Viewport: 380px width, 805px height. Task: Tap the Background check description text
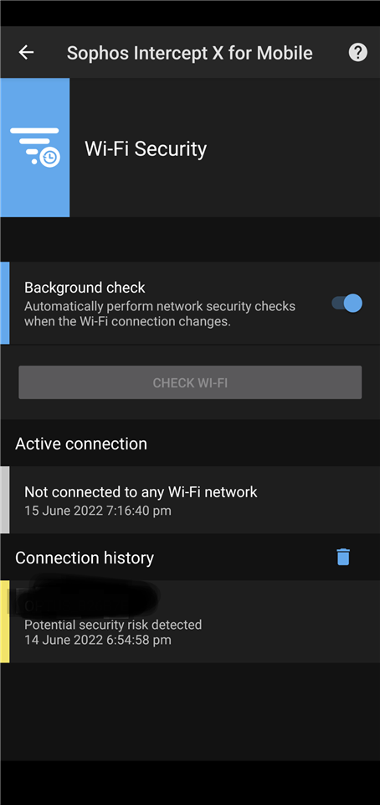coord(160,314)
